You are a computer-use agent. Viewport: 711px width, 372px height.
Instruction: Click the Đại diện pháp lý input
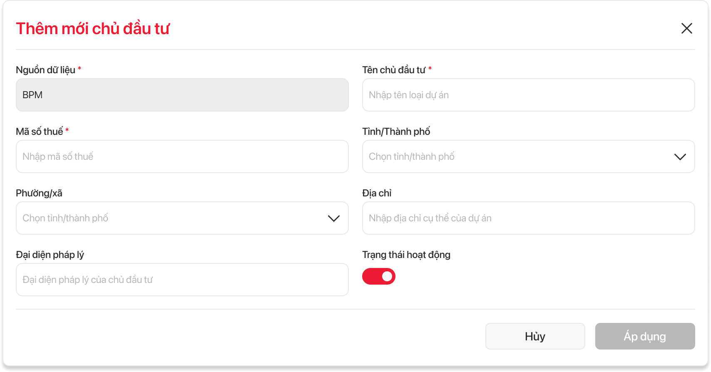click(182, 280)
